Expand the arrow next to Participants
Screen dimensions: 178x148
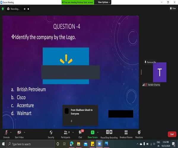coord(73,132)
